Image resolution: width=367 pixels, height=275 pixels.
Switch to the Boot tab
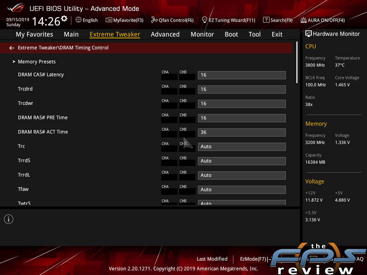pos(231,34)
